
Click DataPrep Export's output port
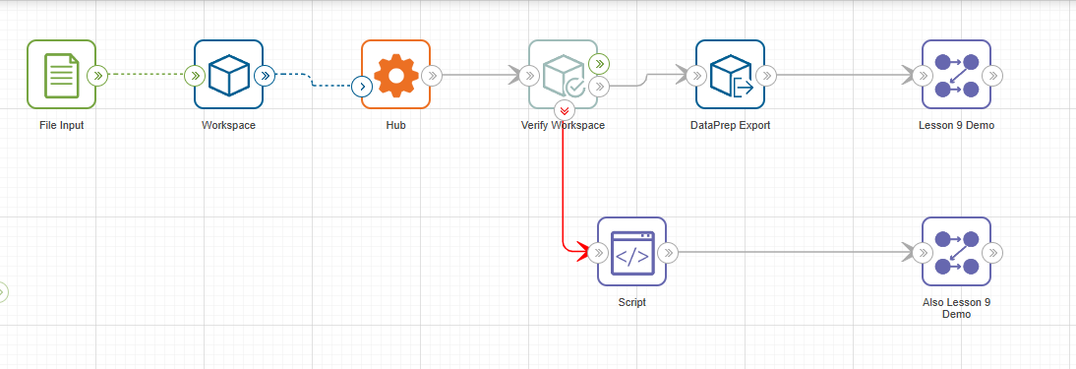(x=766, y=75)
